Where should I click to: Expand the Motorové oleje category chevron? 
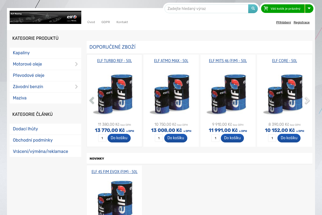tap(76, 64)
